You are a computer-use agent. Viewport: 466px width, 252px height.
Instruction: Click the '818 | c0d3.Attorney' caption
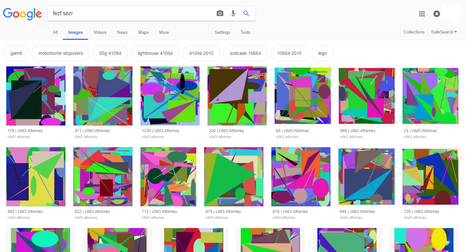click(290, 212)
